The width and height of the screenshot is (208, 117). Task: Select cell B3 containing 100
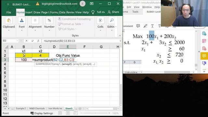(x=24, y=60)
